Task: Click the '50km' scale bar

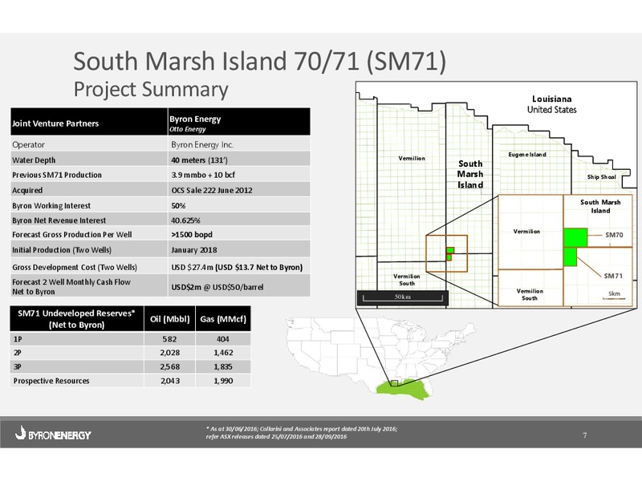Action: click(403, 297)
